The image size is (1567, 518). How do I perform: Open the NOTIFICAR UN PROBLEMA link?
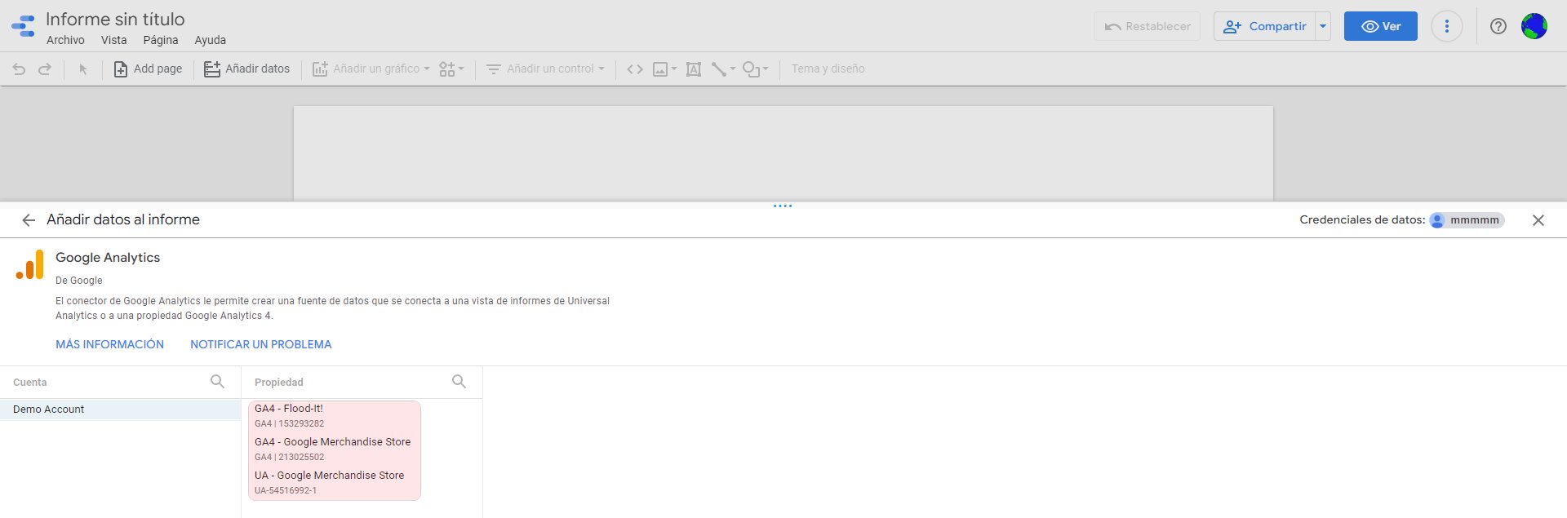[261, 344]
